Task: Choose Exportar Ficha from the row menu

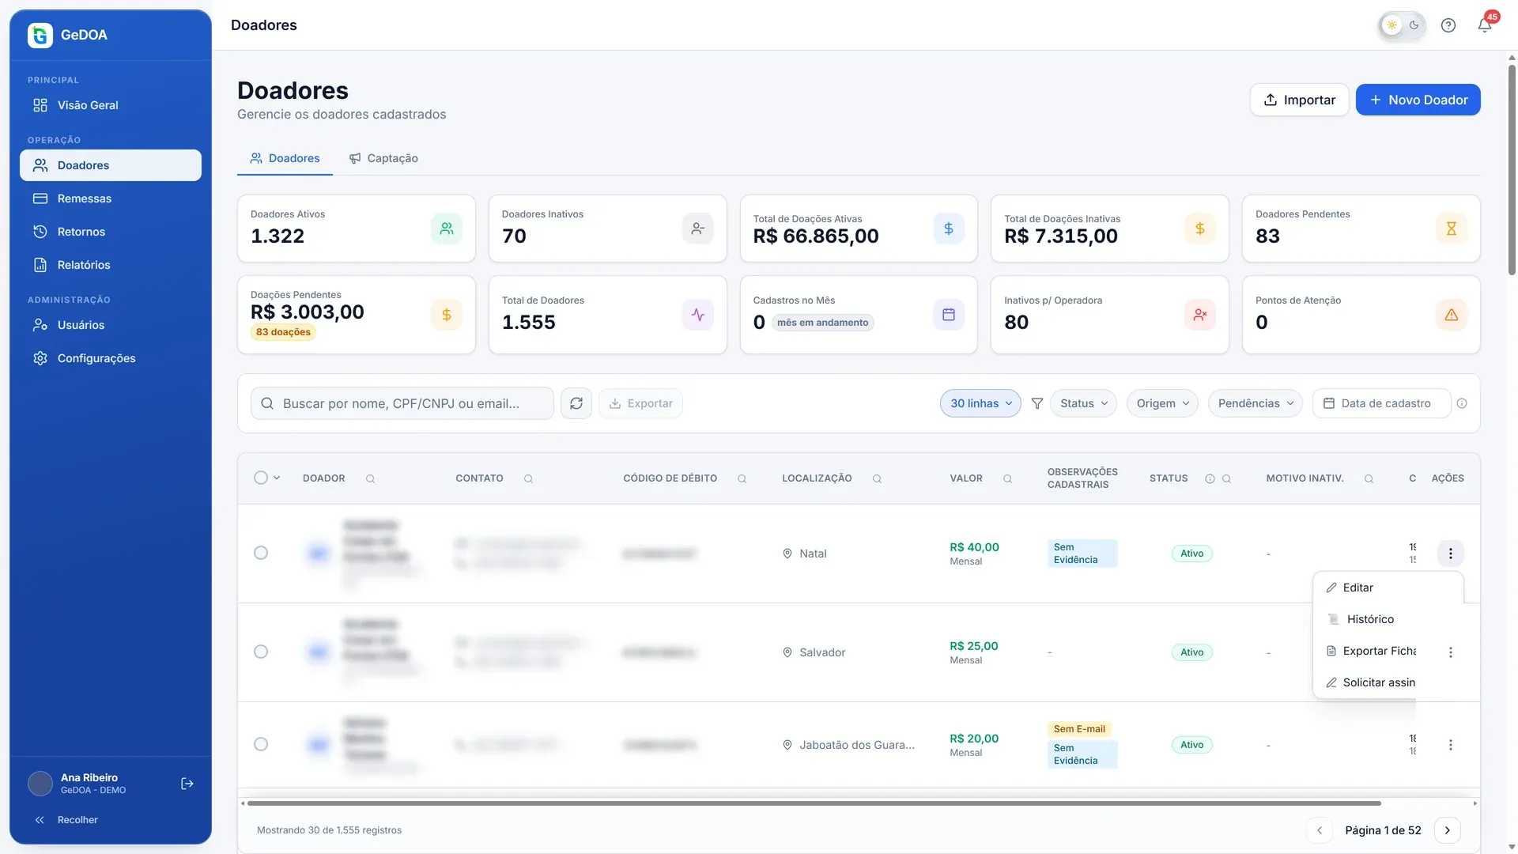Action: [x=1371, y=651]
